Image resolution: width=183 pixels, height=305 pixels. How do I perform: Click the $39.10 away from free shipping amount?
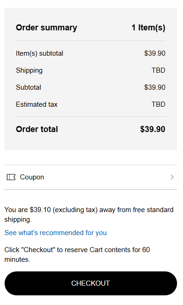40,210
